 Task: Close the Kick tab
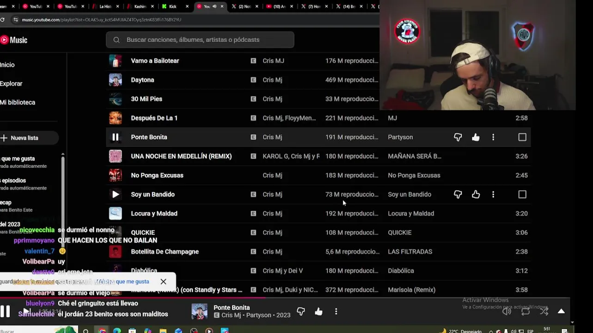[x=187, y=6]
